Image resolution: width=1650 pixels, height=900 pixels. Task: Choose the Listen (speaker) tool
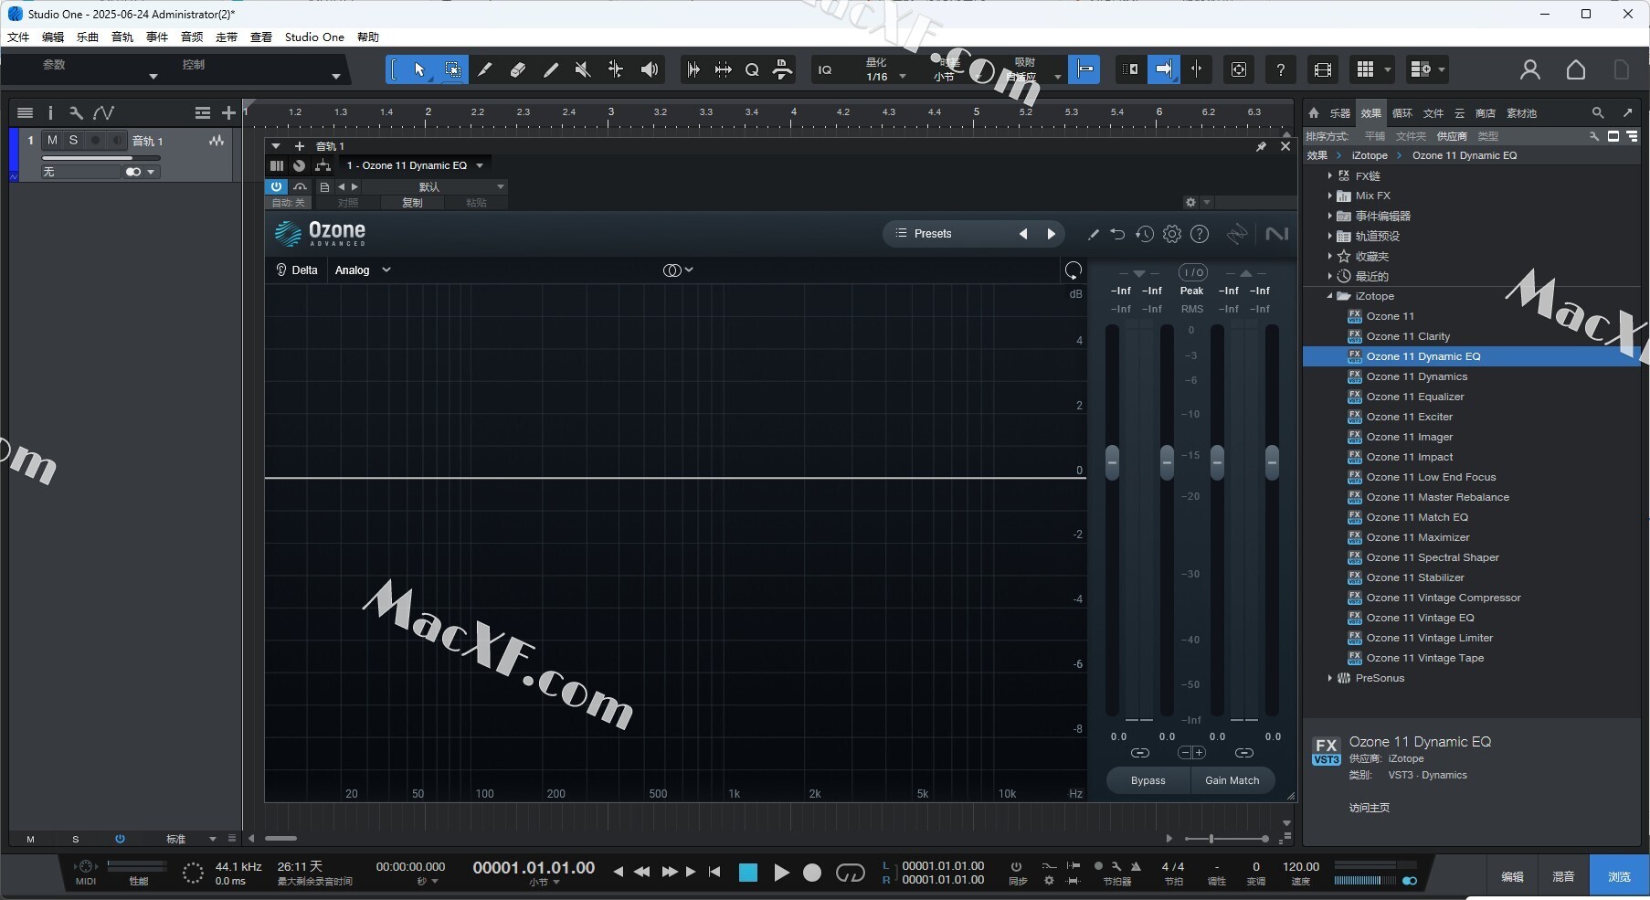650,69
